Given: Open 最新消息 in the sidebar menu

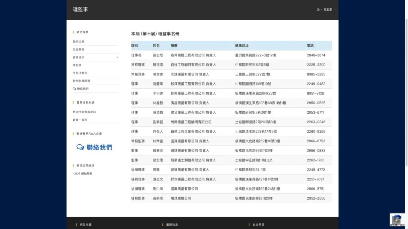Looking at the screenshot, I should (x=78, y=42).
